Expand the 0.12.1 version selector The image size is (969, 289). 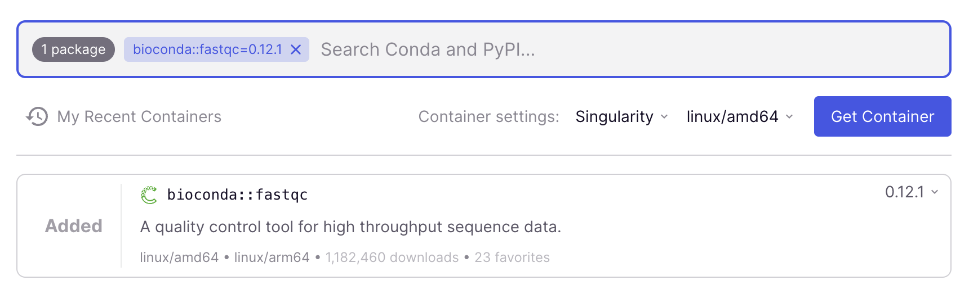point(905,192)
